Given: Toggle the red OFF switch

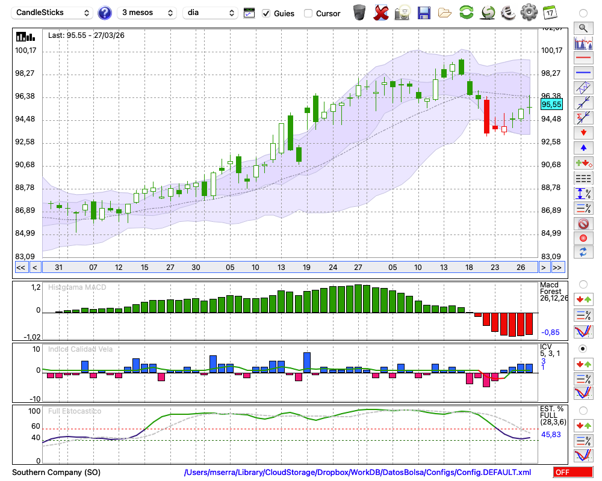Looking at the screenshot, I should pyautogui.click(x=573, y=472).
